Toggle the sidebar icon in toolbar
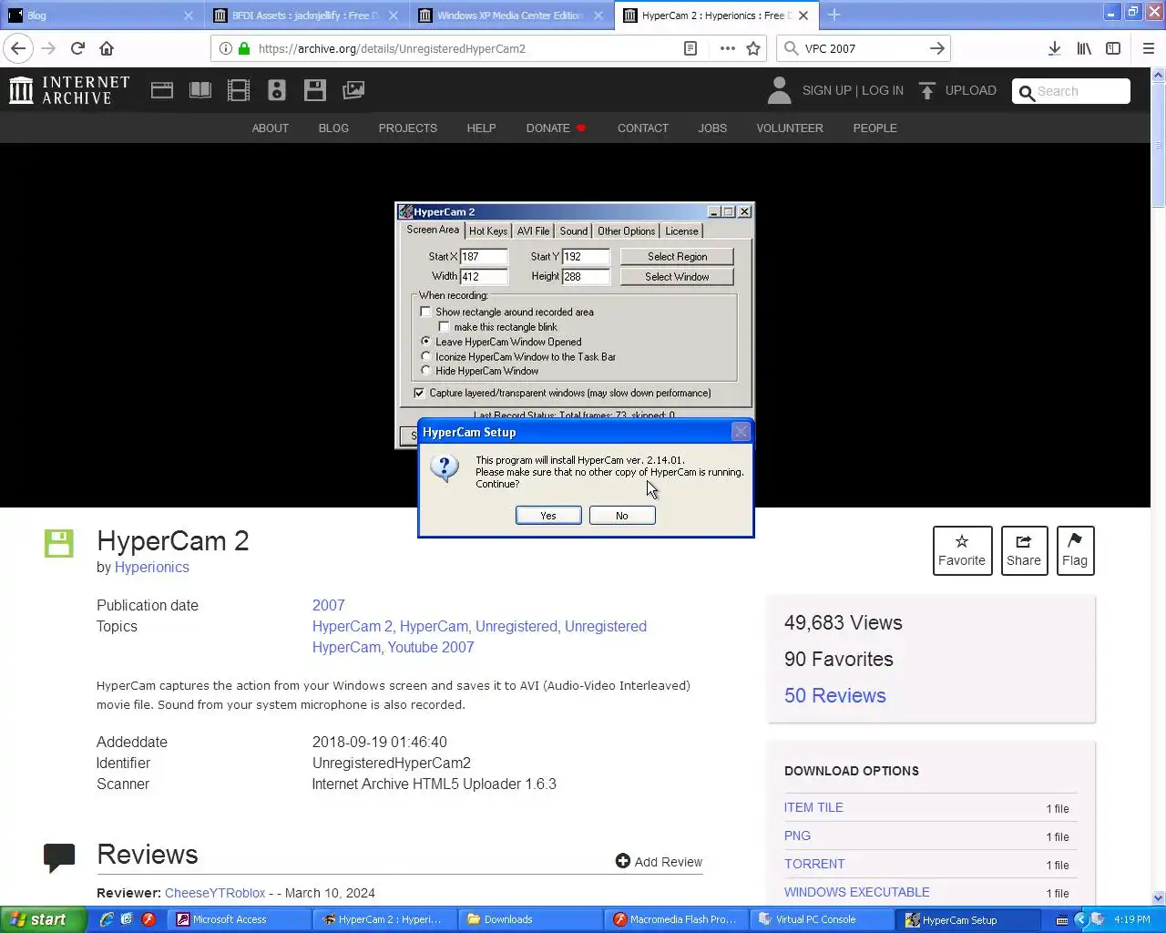The width and height of the screenshot is (1166, 933). click(1113, 48)
